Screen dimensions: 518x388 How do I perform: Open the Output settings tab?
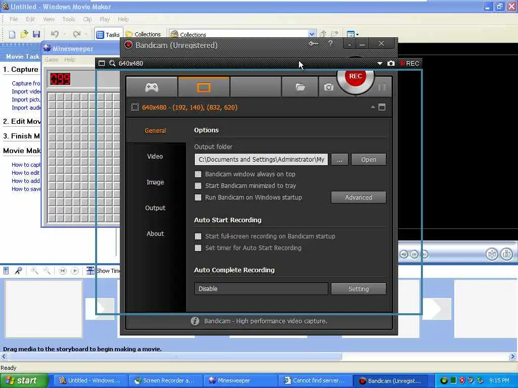[x=155, y=208]
